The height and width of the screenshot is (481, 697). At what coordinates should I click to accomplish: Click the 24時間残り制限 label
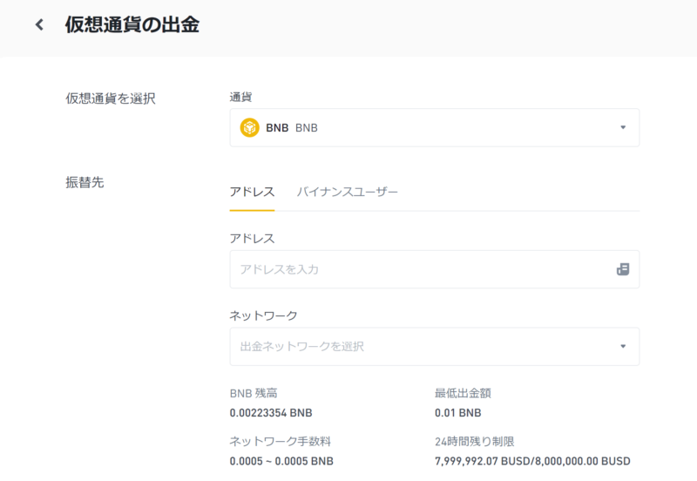474,442
